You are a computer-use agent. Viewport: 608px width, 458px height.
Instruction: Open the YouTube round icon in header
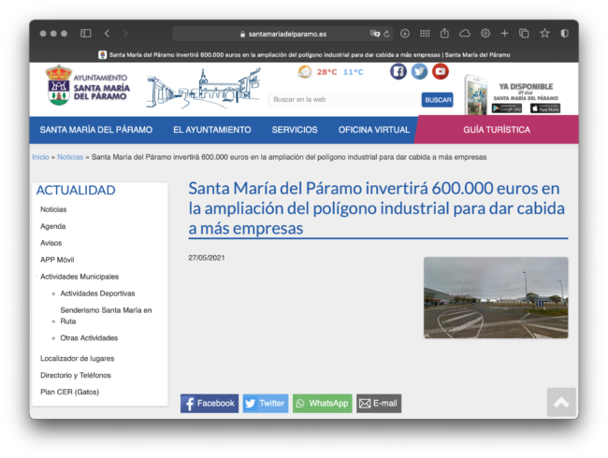click(x=441, y=71)
